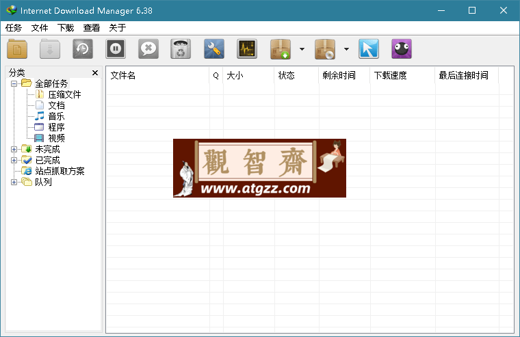
Task: Select the 未完成 folder
Action: [x=47, y=149]
